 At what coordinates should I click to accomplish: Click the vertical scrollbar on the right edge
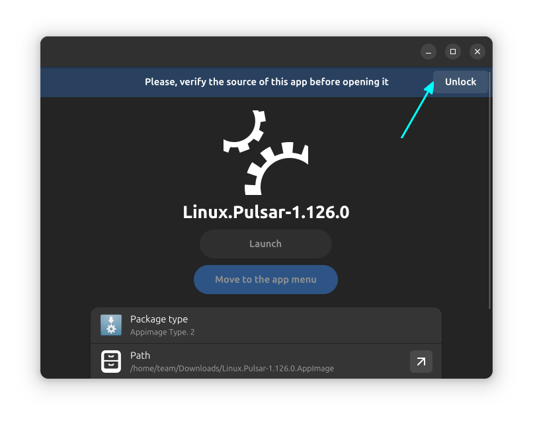(489, 192)
